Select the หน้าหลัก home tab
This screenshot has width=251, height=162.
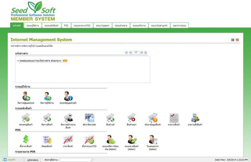(x=17, y=25)
